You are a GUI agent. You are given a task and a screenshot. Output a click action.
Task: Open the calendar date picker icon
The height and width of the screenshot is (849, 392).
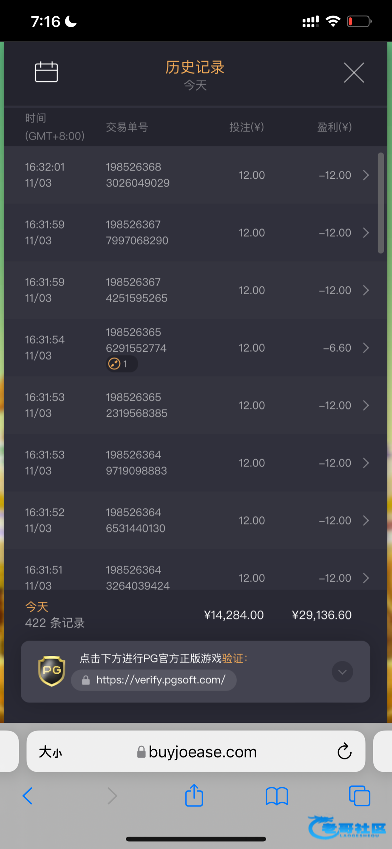46,72
